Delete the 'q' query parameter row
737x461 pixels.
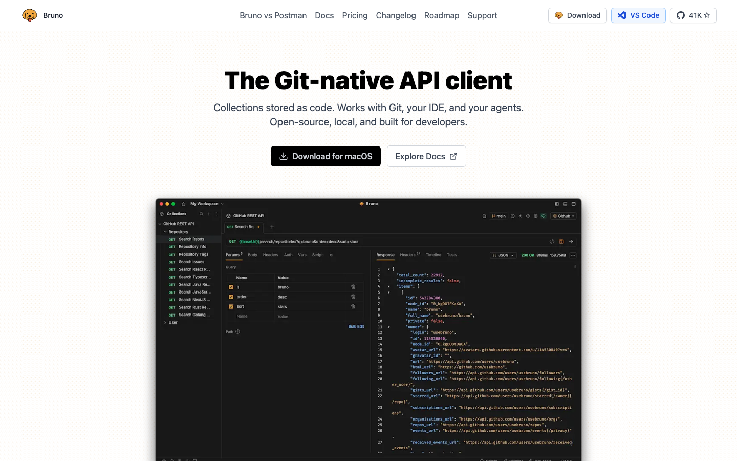point(353,287)
